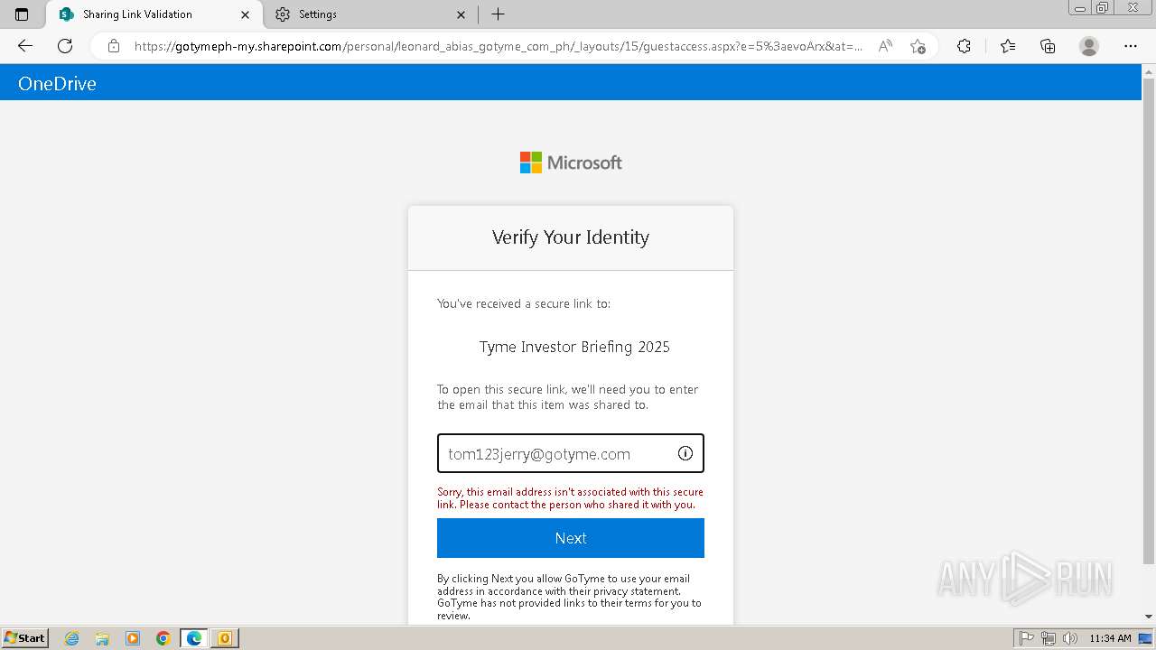Open the Favorites list

(1008, 46)
